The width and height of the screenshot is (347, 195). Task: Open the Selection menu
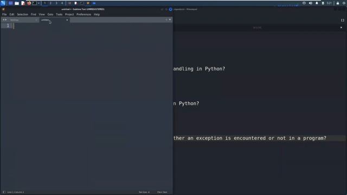tap(23, 15)
